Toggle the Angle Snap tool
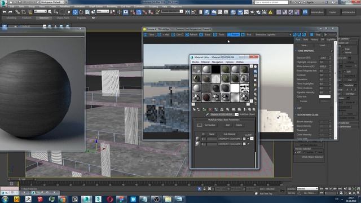Screen dimensions: 361x203 (x=139, y=12)
